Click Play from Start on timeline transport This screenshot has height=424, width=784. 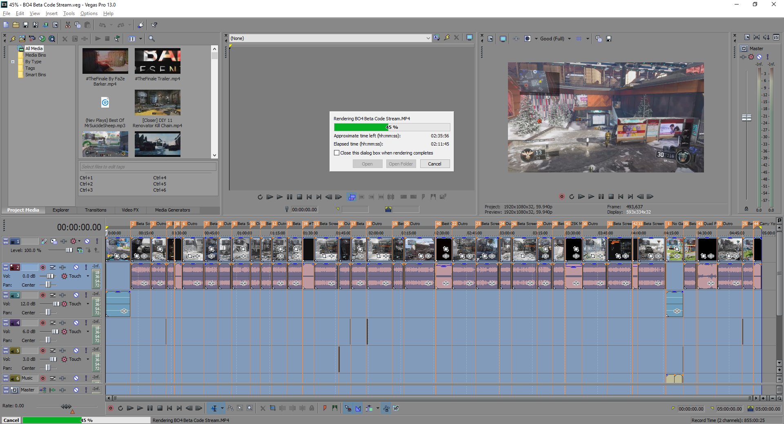click(x=130, y=408)
